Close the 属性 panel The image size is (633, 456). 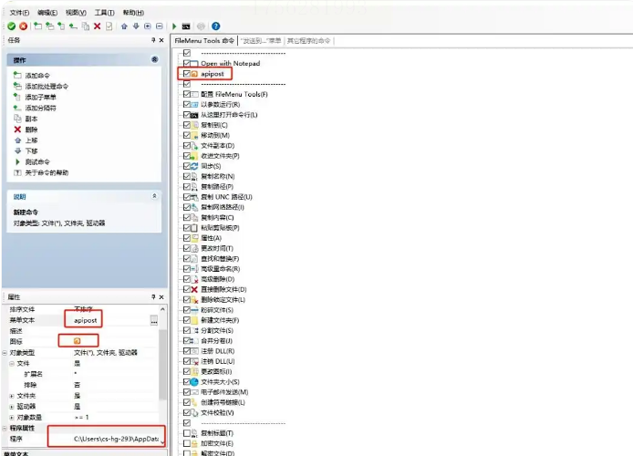tap(161, 297)
